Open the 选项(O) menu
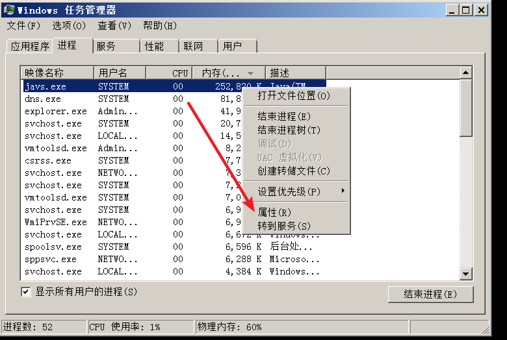 click(69, 25)
